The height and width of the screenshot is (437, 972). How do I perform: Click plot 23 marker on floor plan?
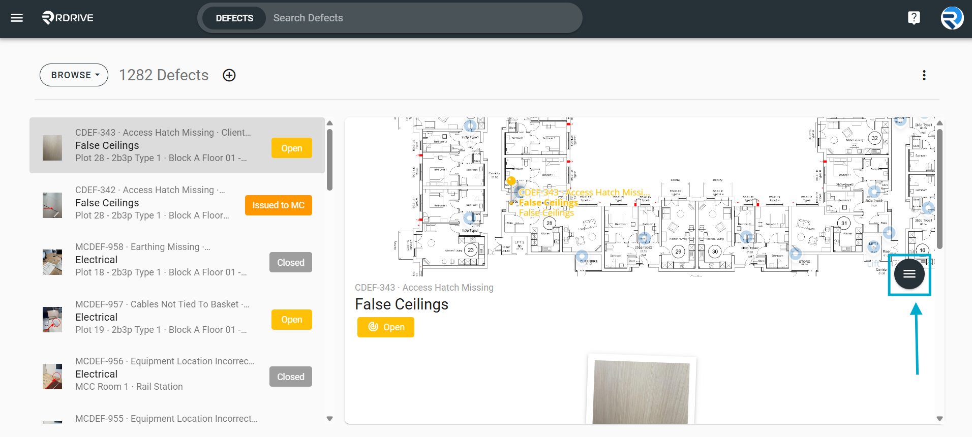tap(471, 250)
